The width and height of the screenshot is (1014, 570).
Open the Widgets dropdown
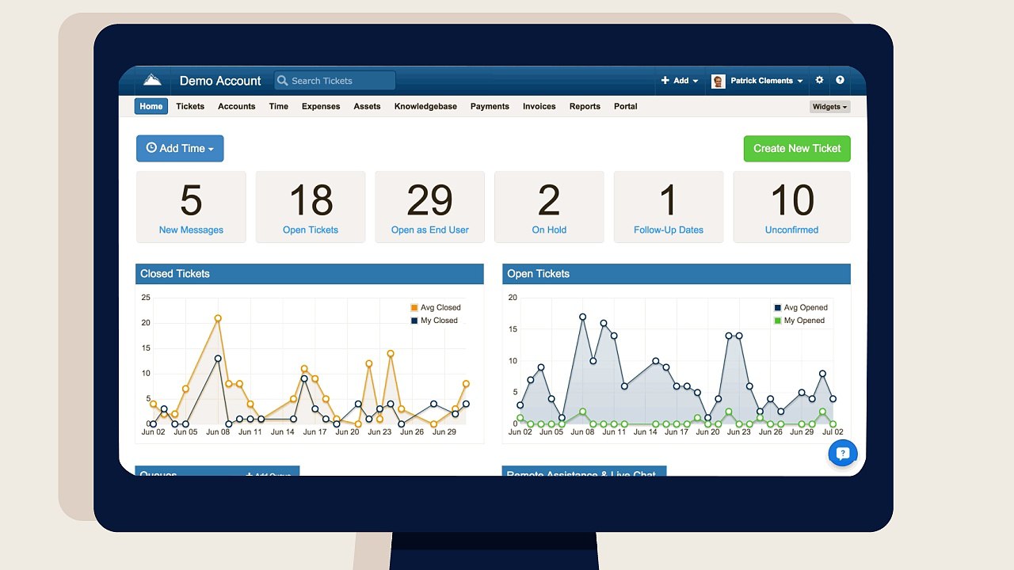(829, 106)
